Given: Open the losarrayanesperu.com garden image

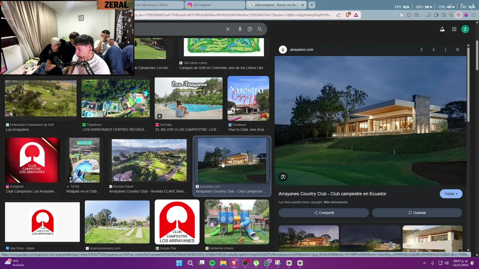Looking at the screenshot, I should [117, 222].
